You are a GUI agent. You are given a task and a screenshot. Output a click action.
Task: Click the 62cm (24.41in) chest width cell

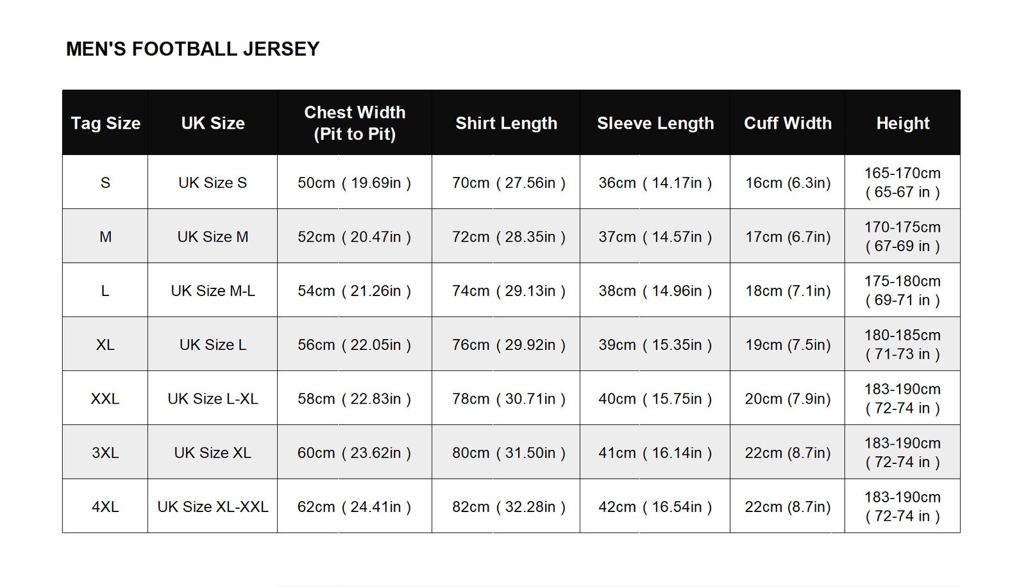click(355, 506)
